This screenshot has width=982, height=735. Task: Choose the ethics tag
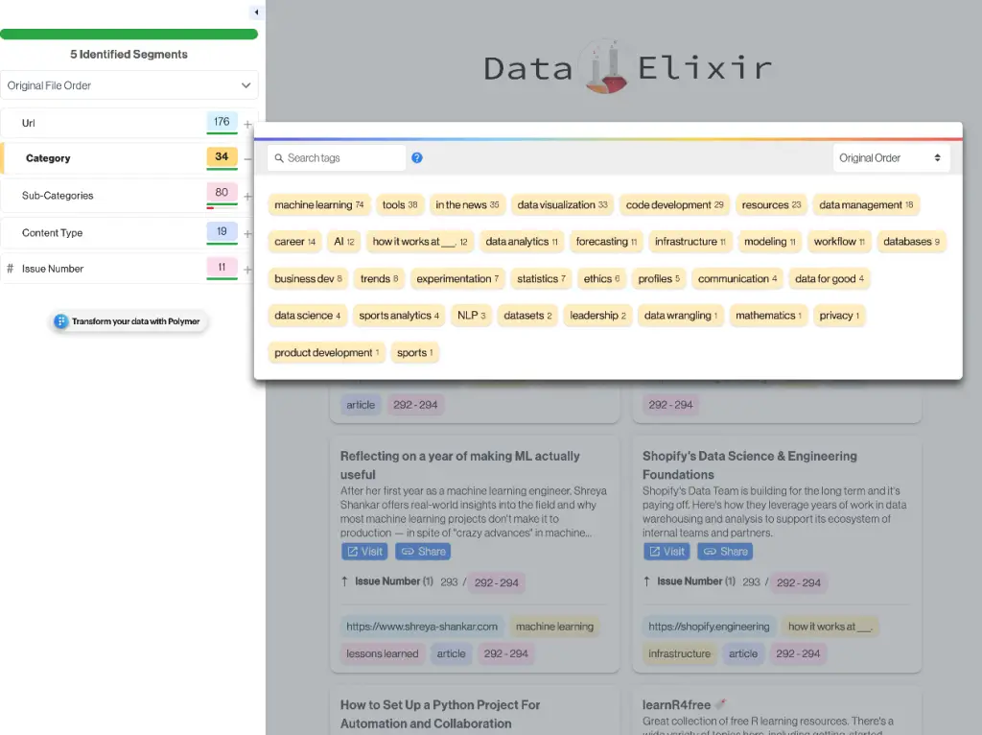[601, 278]
